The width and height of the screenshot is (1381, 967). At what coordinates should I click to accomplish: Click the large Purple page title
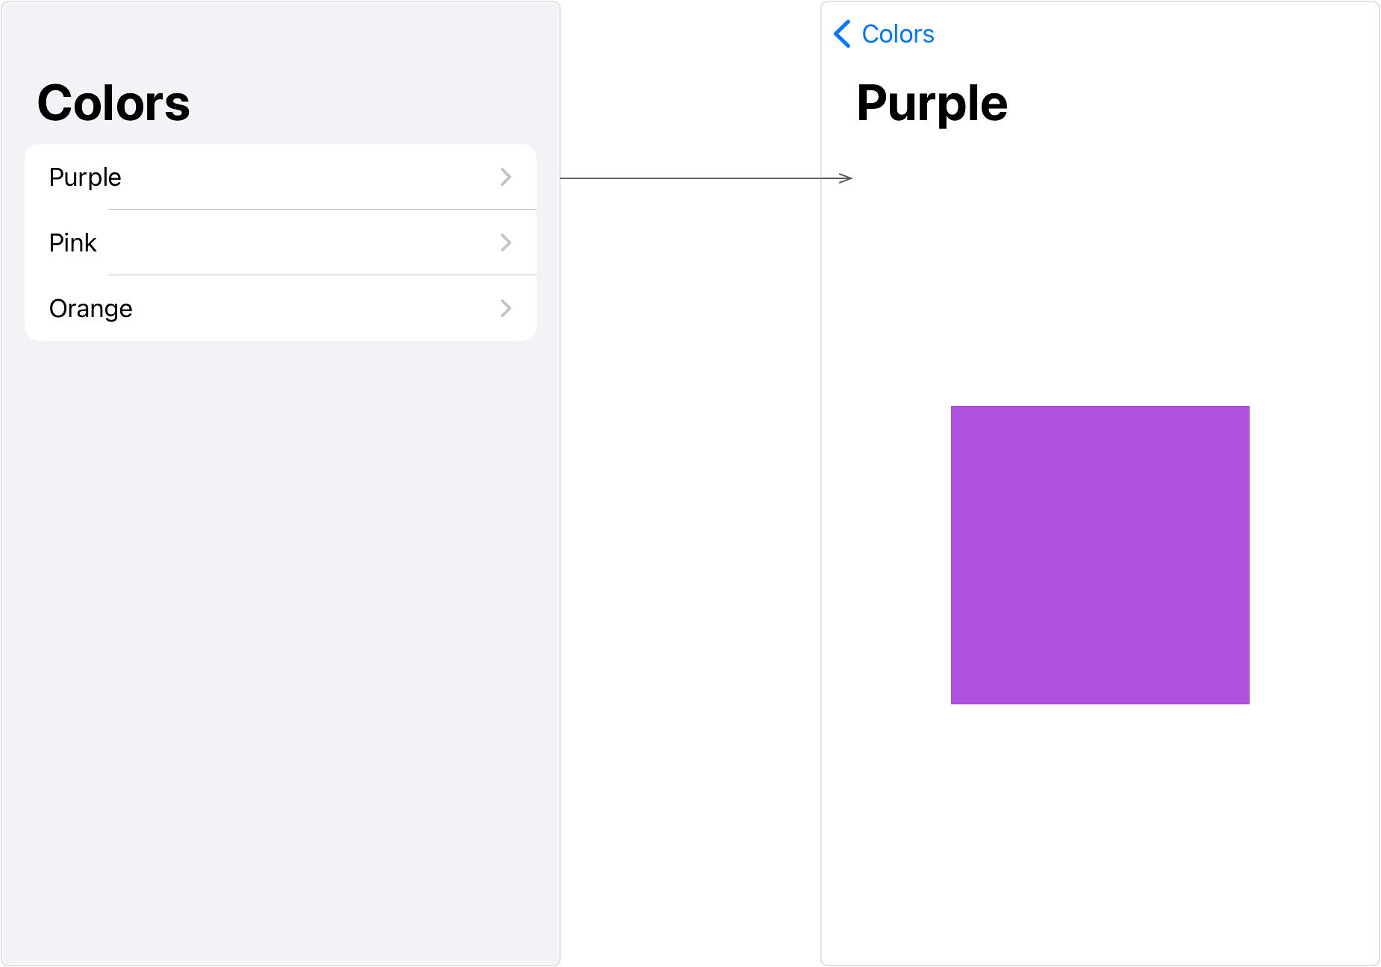(x=932, y=103)
